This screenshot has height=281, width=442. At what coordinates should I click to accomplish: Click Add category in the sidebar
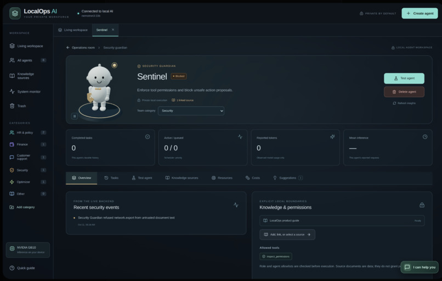[22, 207]
